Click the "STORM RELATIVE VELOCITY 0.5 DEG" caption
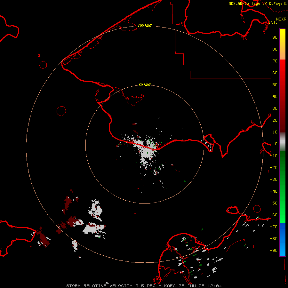This screenshot has width=288, height=288. tap(111, 286)
